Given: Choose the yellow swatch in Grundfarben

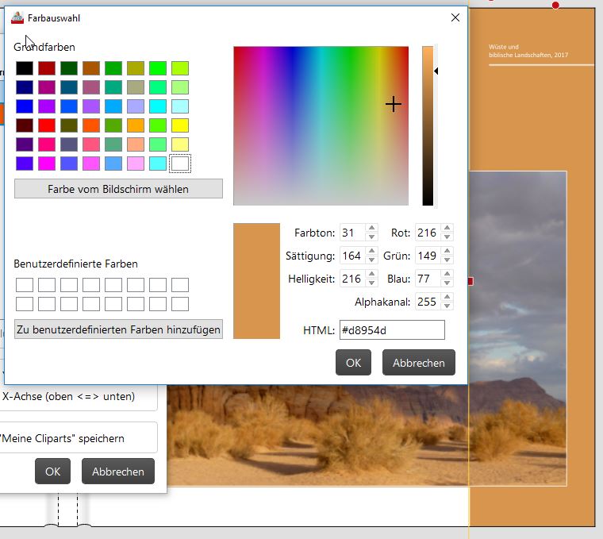Looking at the screenshot, I should click(x=180, y=125).
